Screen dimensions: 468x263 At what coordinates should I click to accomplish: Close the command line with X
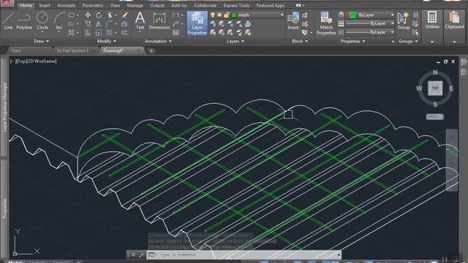pos(133,255)
